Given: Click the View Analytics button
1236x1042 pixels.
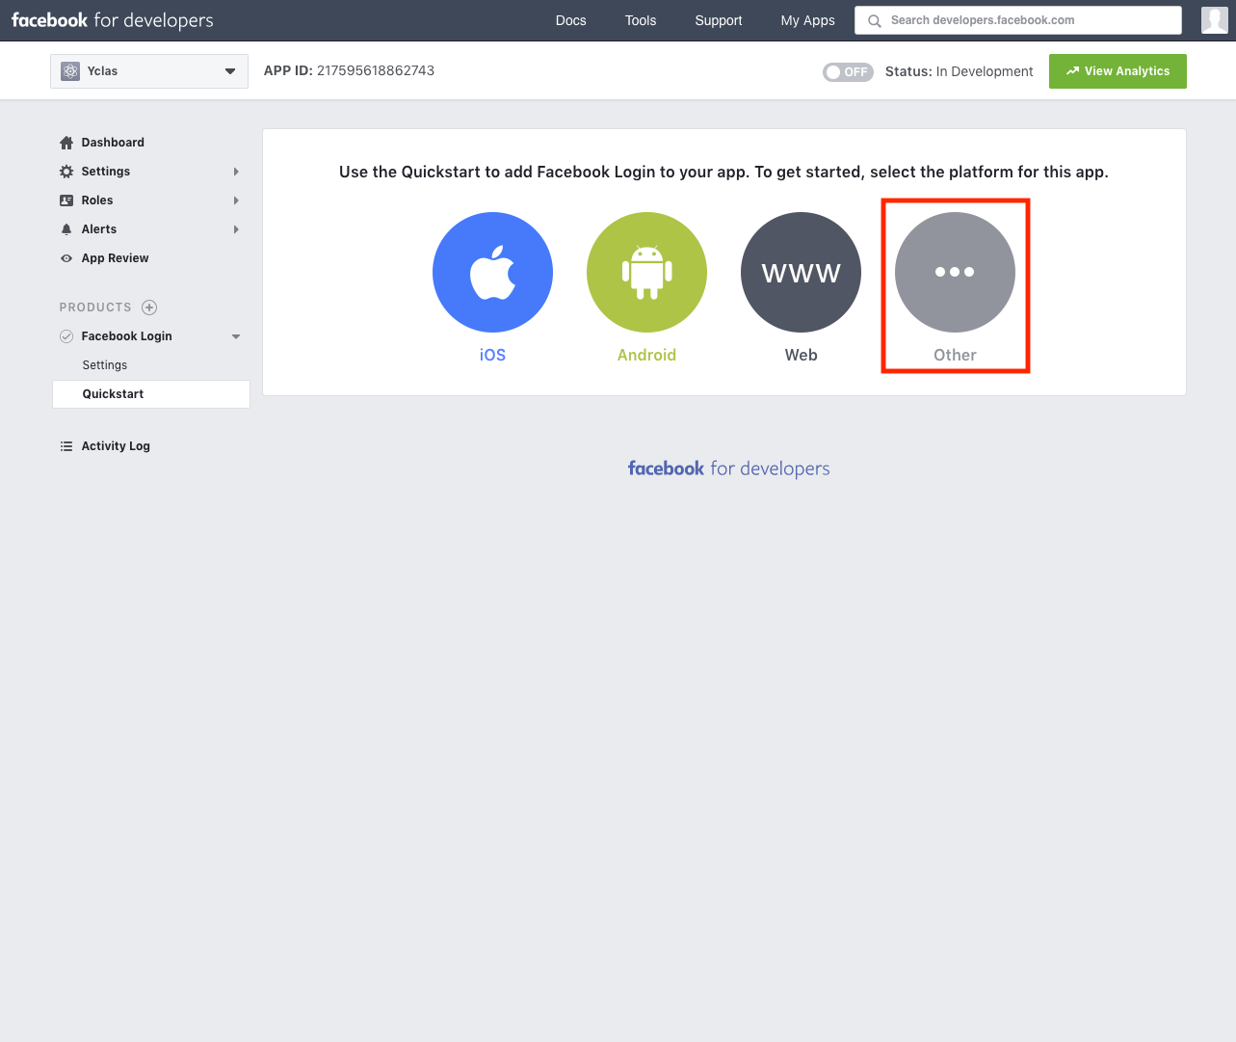Looking at the screenshot, I should pyautogui.click(x=1118, y=70).
